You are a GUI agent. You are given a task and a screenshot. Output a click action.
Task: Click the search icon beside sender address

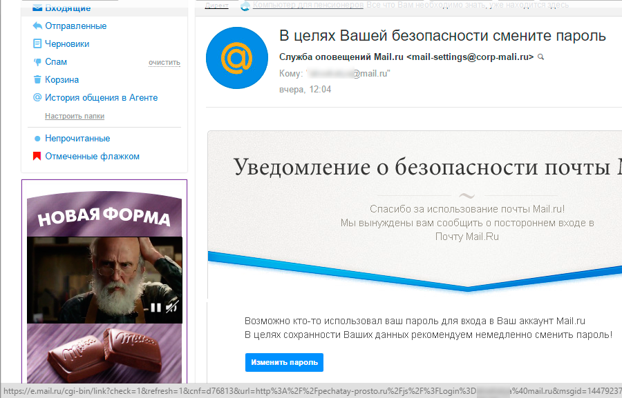point(540,57)
